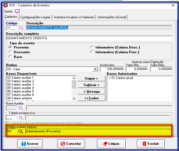Select 06 Salario auxiliar 5 in list
Viewport: 179px width, 151px height.
click(x=39, y=91)
